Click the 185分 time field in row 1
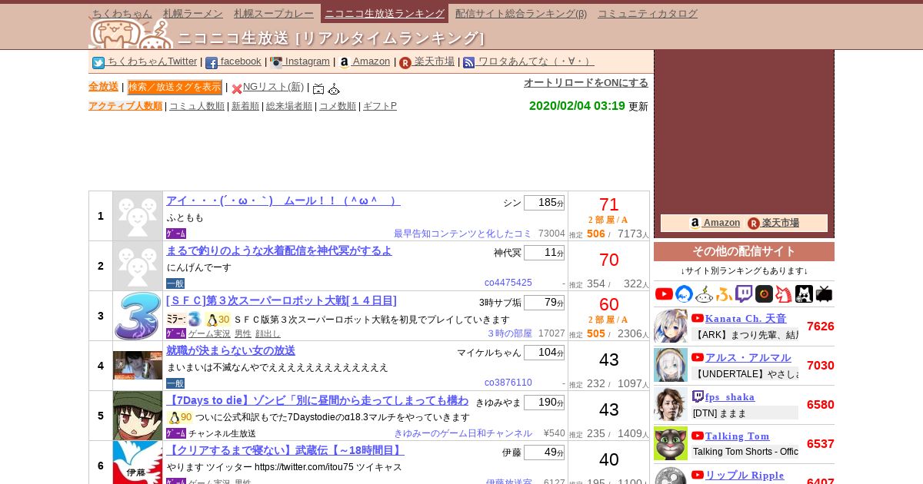 [544, 203]
